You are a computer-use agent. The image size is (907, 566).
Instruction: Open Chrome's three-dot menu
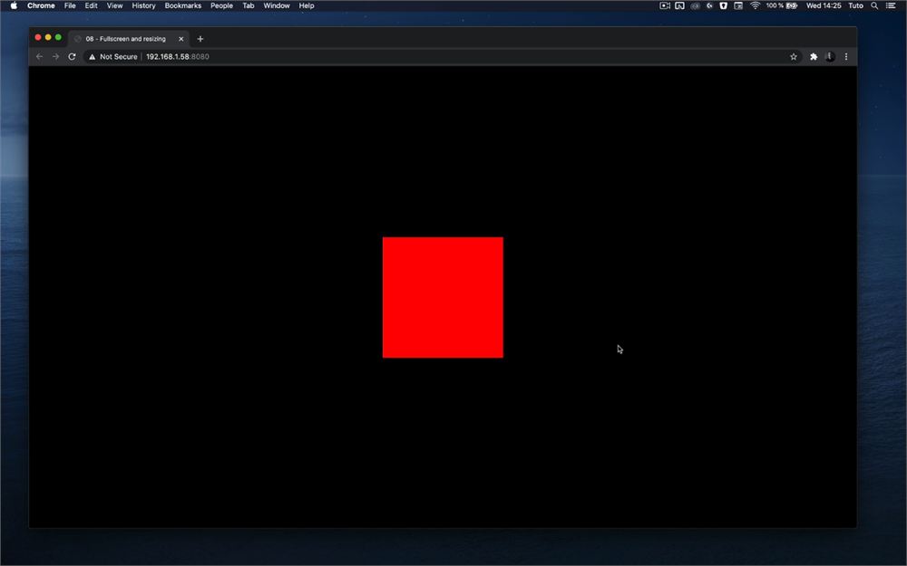click(x=846, y=56)
